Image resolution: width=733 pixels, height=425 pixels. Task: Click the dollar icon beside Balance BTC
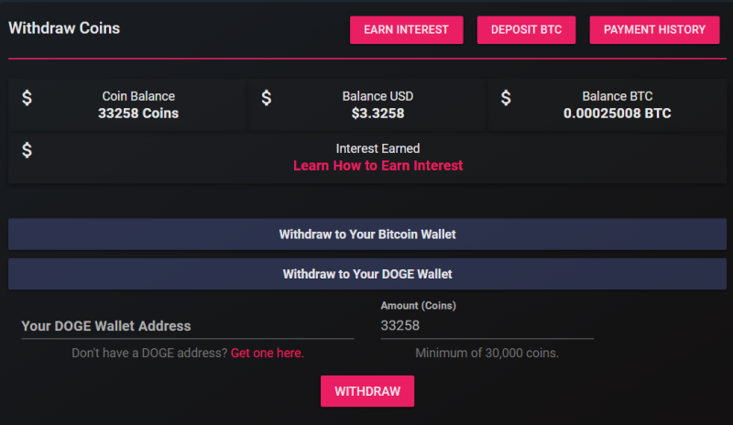click(x=506, y=98)
